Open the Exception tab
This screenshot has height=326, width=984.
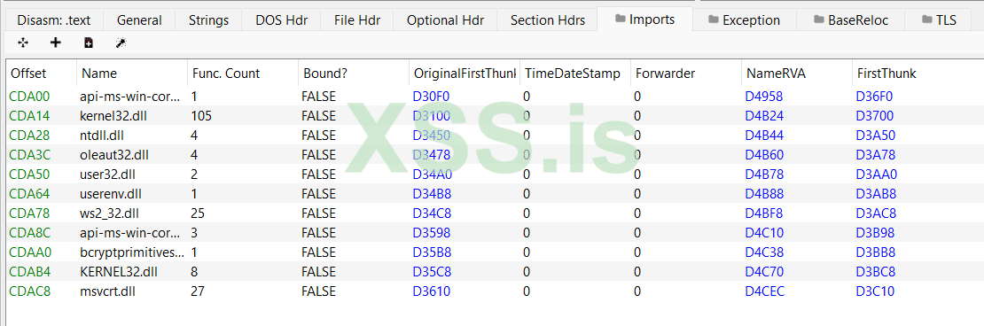coord(745,20)
